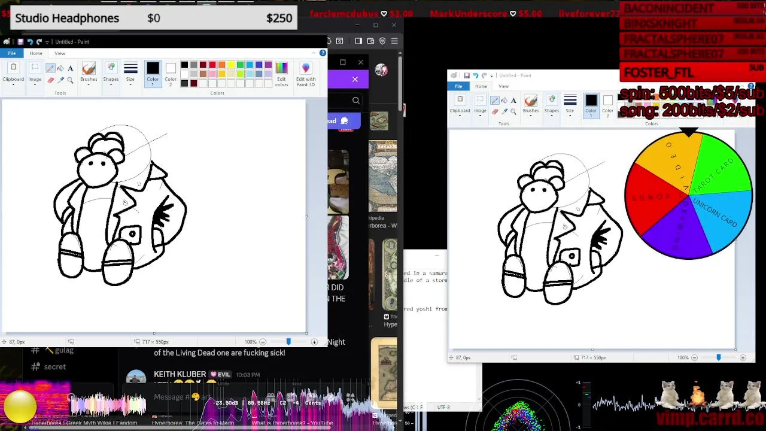This screenshot has height=431, width=766.
Task: Click Save icon in right Paint title bar
Action: [466, 75]
